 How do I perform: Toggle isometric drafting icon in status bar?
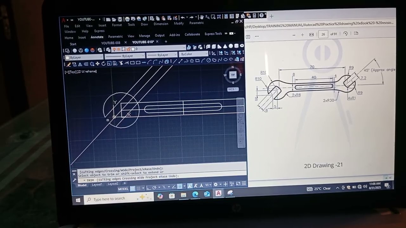click(164, 187)
